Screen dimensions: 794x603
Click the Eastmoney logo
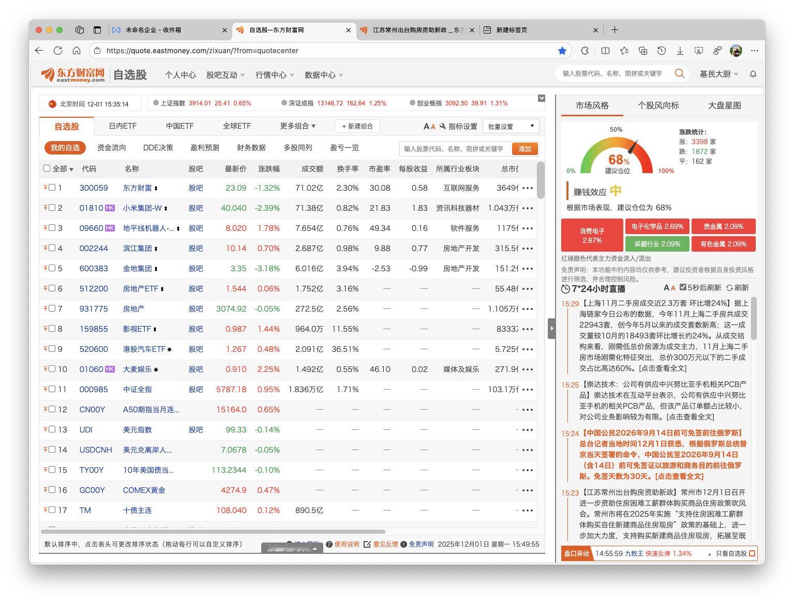click(x=73, y=75)
